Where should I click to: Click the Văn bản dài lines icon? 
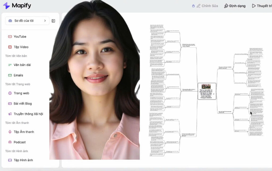10,65
